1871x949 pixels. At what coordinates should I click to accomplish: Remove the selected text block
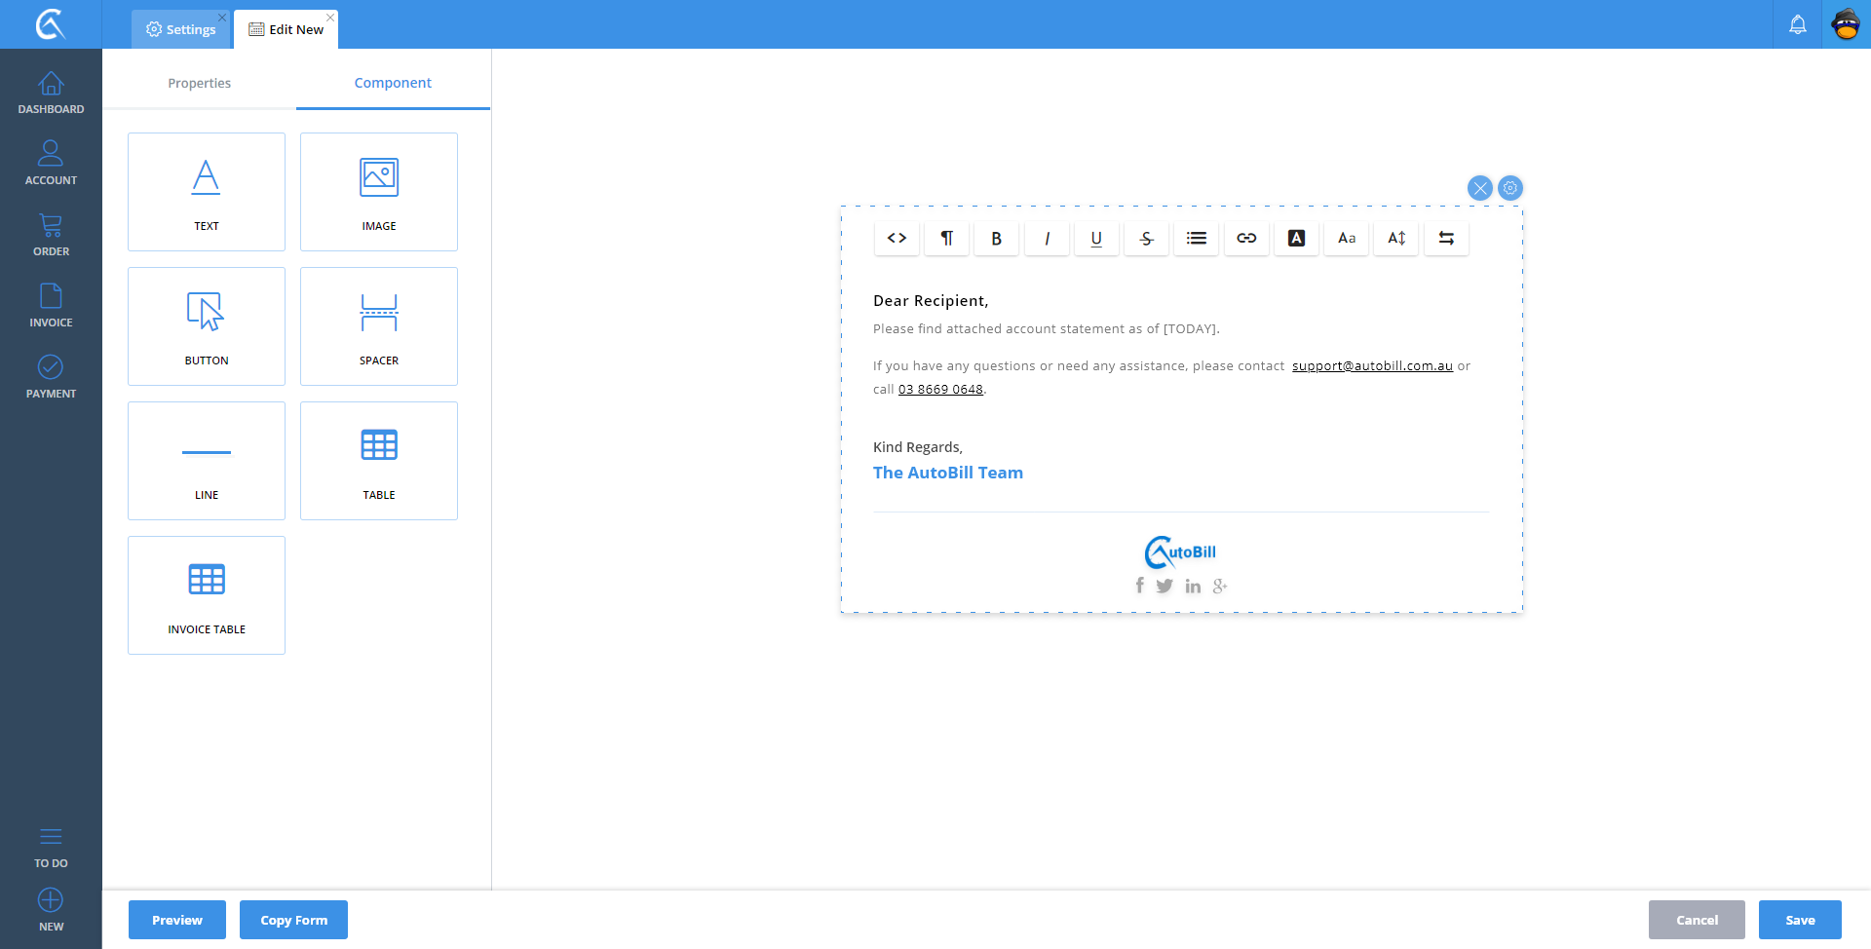1479,188
